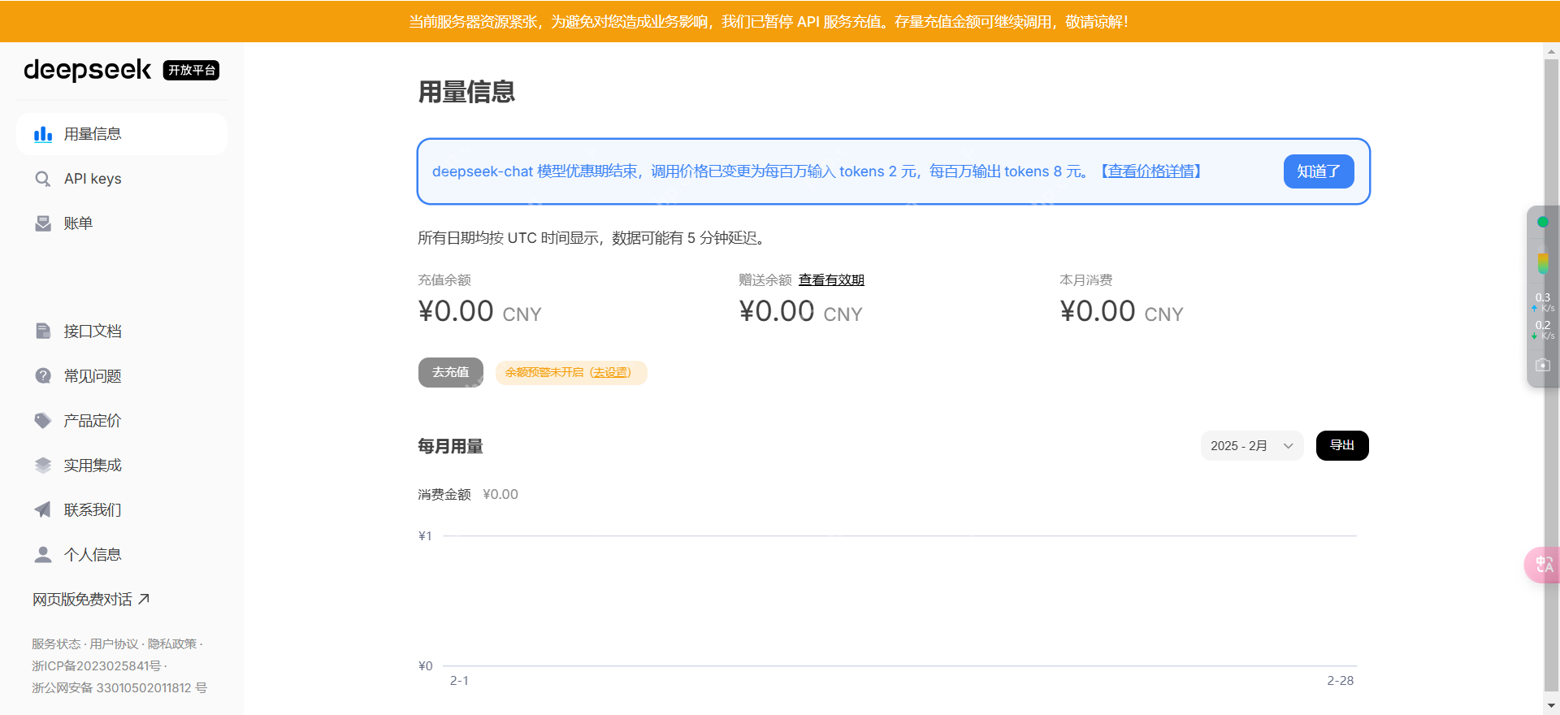Open the 网页版免费对话 link
Viewport: 1560px width, 715px height.
[91, 600]
